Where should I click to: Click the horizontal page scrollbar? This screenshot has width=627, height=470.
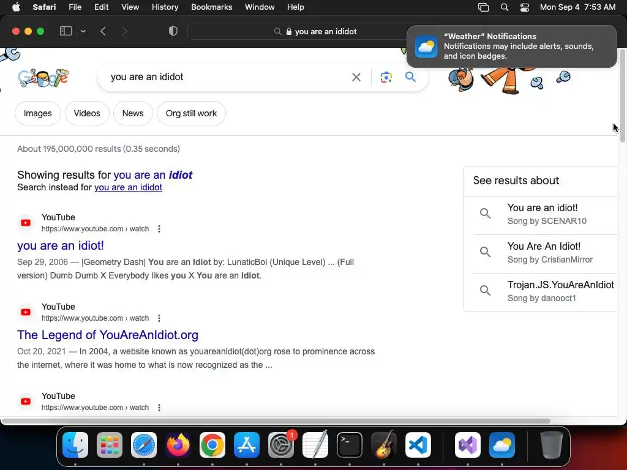click(276, 421)
